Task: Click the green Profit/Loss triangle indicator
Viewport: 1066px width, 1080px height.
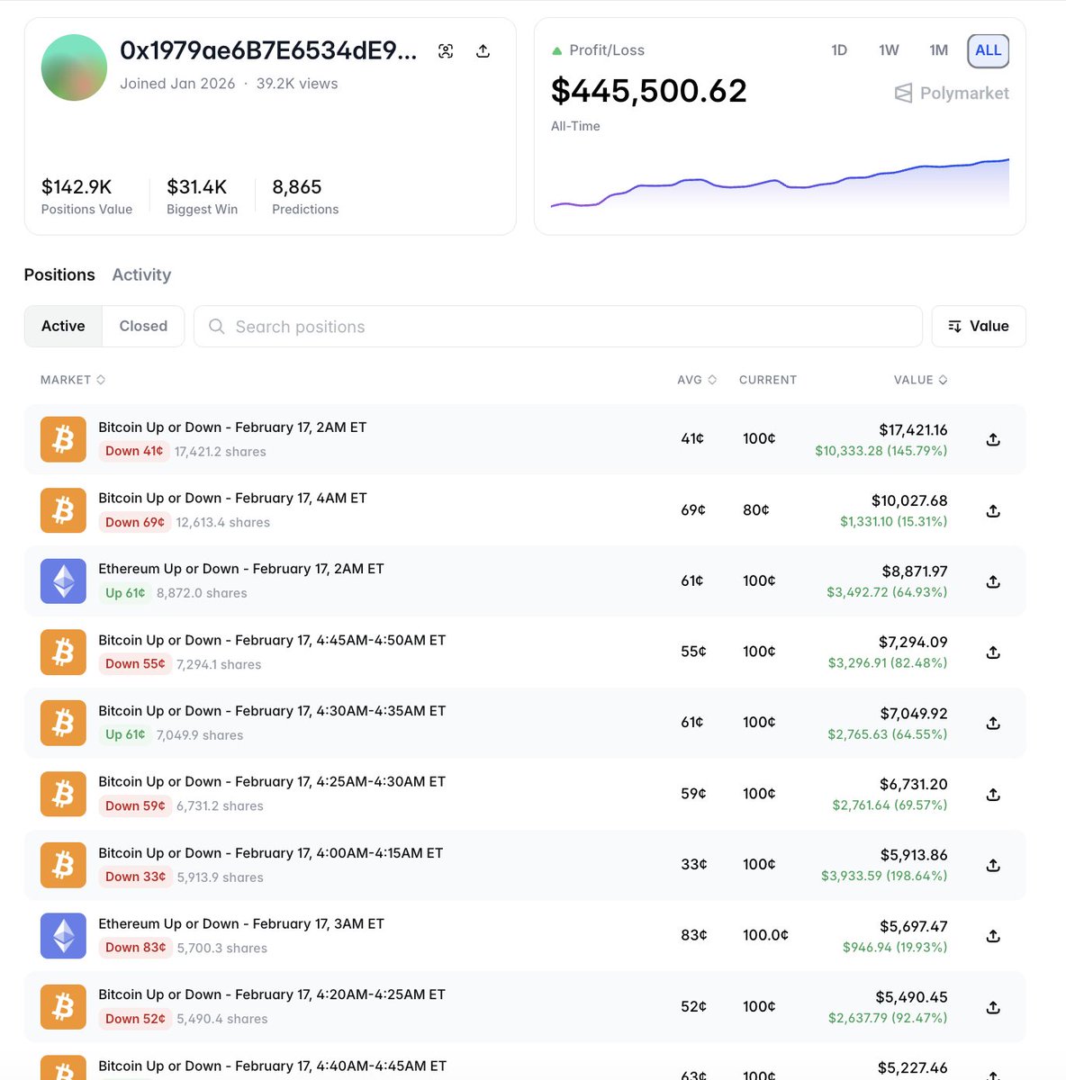Action: (556, 51)
